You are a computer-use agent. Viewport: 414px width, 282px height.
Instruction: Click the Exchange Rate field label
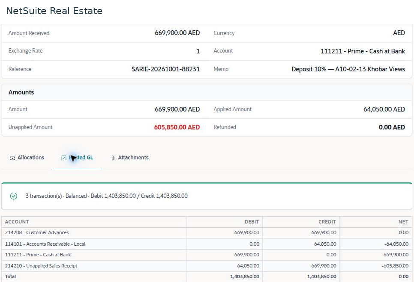(25, 51)
